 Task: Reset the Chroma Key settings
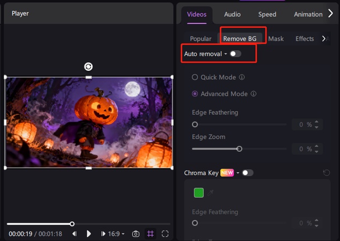click(x=327, y=173)
